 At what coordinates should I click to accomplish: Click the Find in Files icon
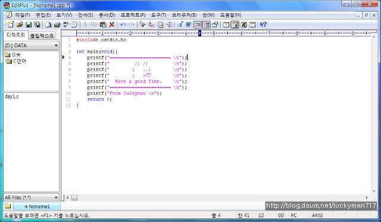(x=160, y=24)
